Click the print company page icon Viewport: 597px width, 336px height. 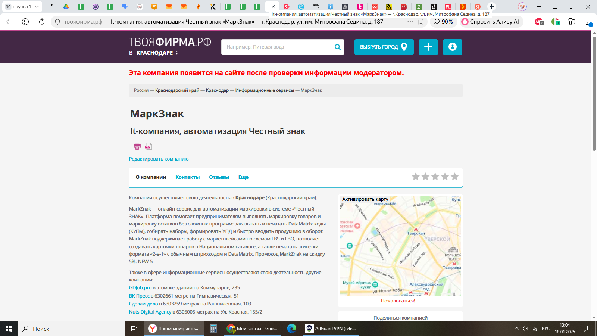137,146
